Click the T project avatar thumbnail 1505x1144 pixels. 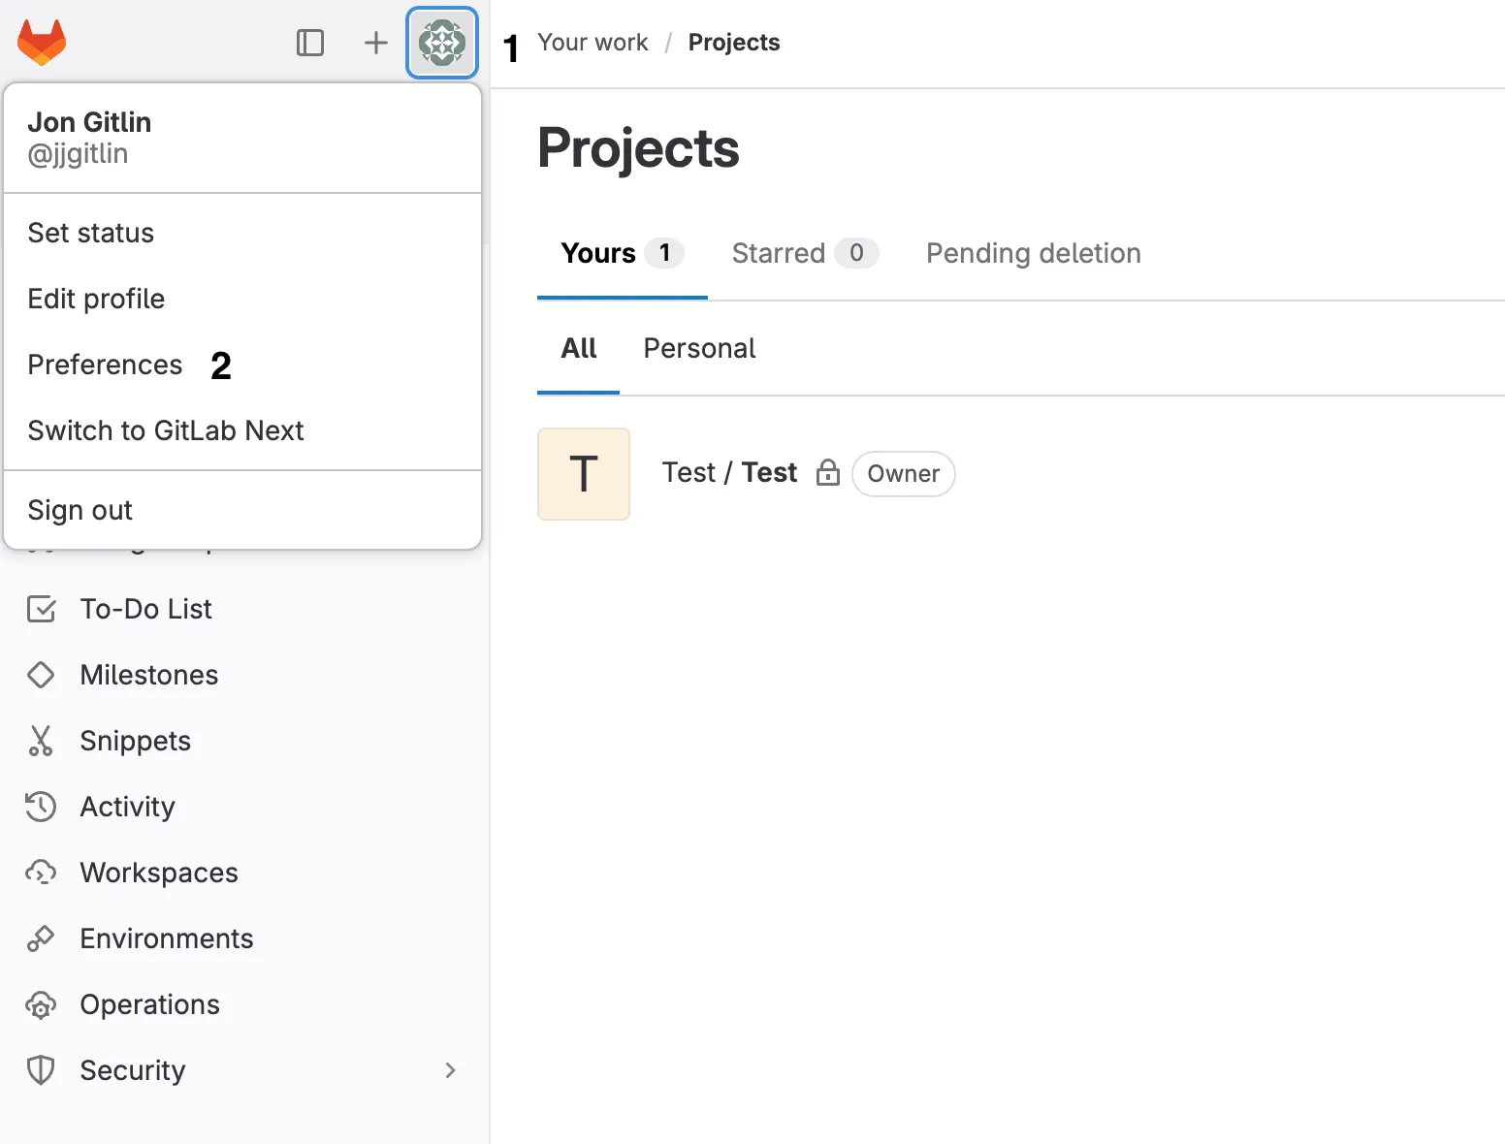584,474
